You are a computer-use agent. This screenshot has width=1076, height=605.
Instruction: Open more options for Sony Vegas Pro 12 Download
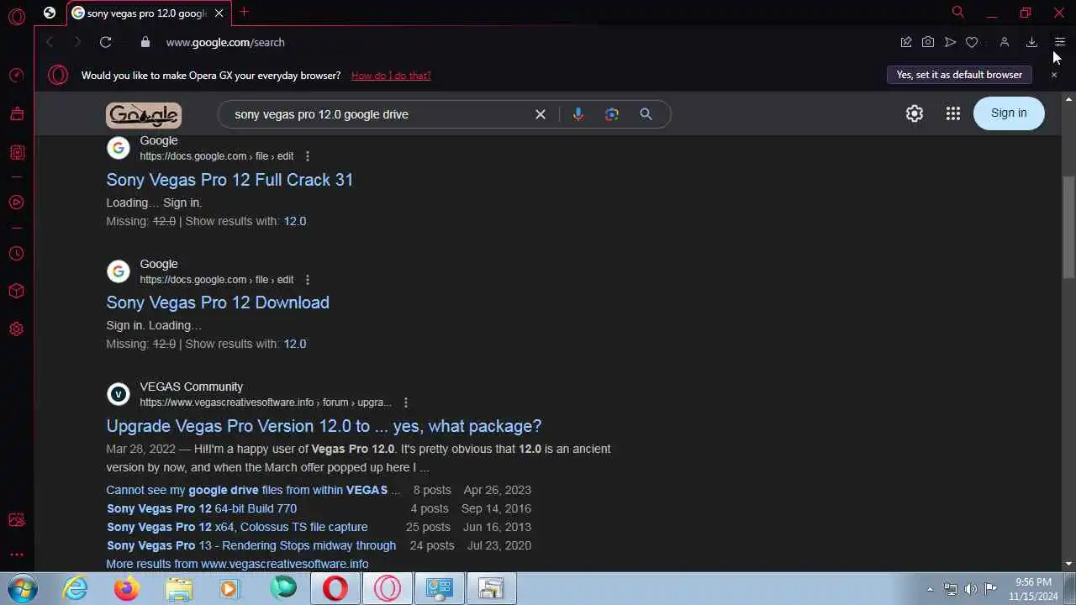(307, 280)
